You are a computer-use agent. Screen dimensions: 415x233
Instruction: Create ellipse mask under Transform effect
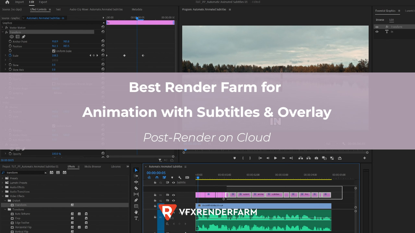[x=12, y=37]
